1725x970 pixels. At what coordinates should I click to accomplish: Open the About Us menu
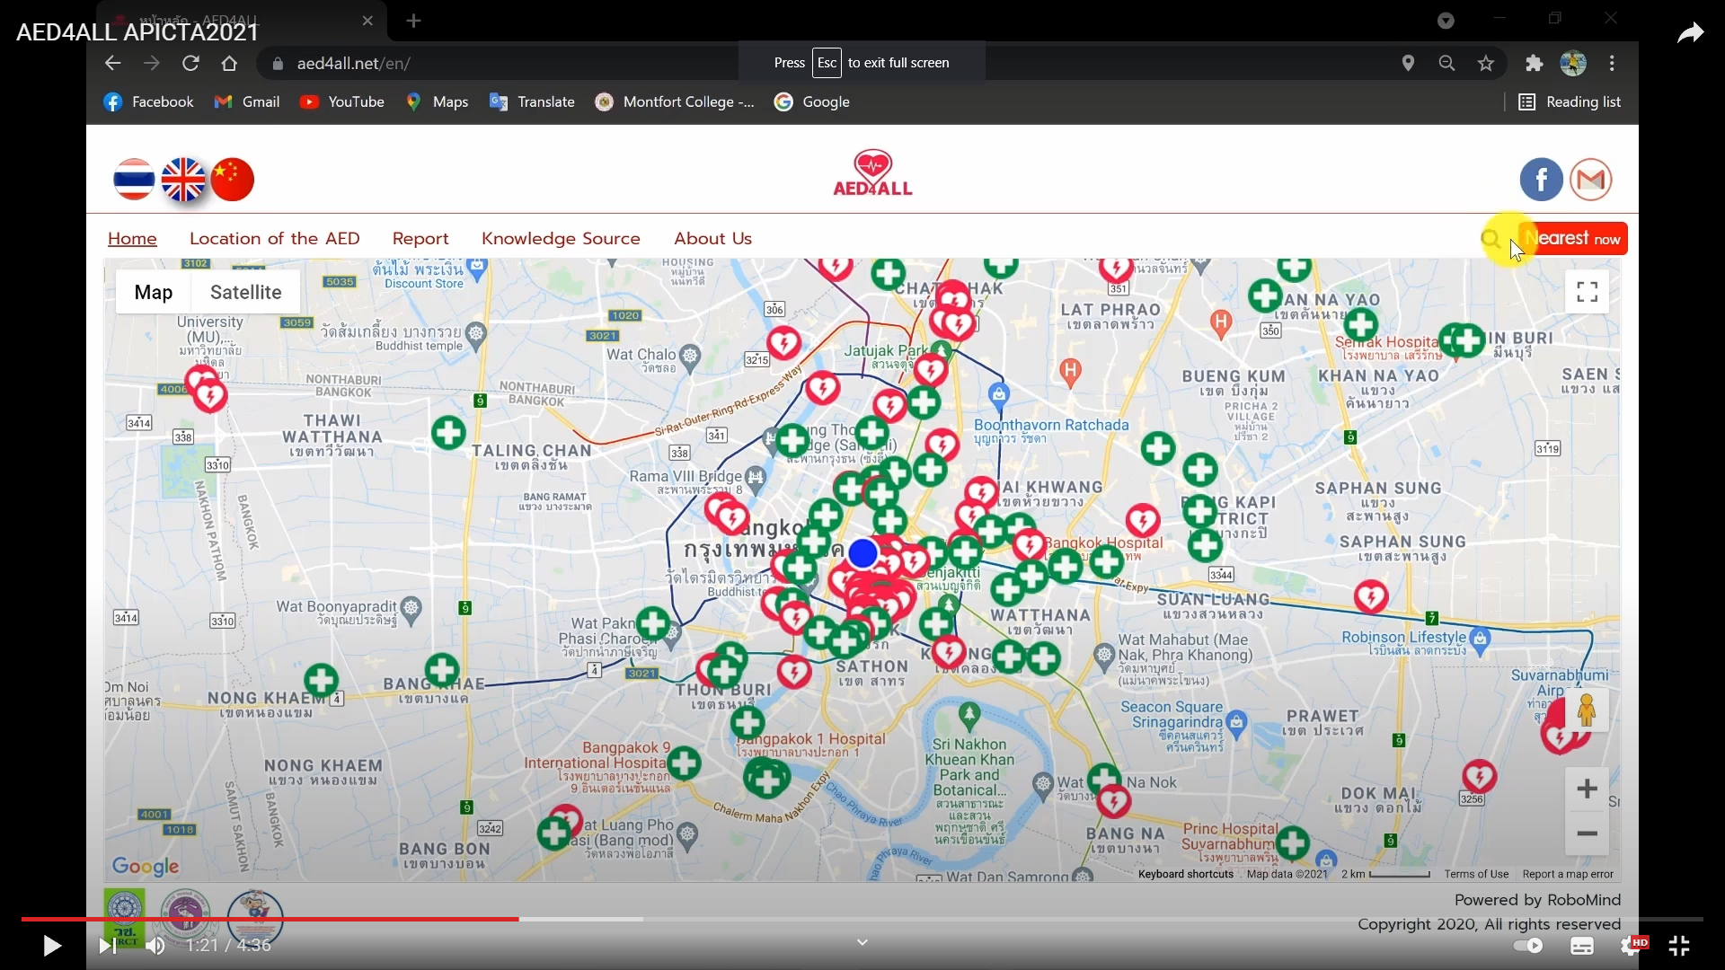pyautogui.click(x=713, y=239)
